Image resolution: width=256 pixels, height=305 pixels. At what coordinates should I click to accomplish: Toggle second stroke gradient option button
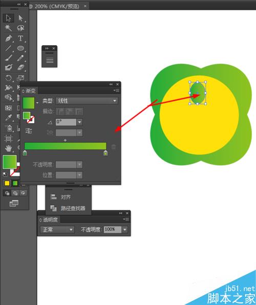(70, 112)
